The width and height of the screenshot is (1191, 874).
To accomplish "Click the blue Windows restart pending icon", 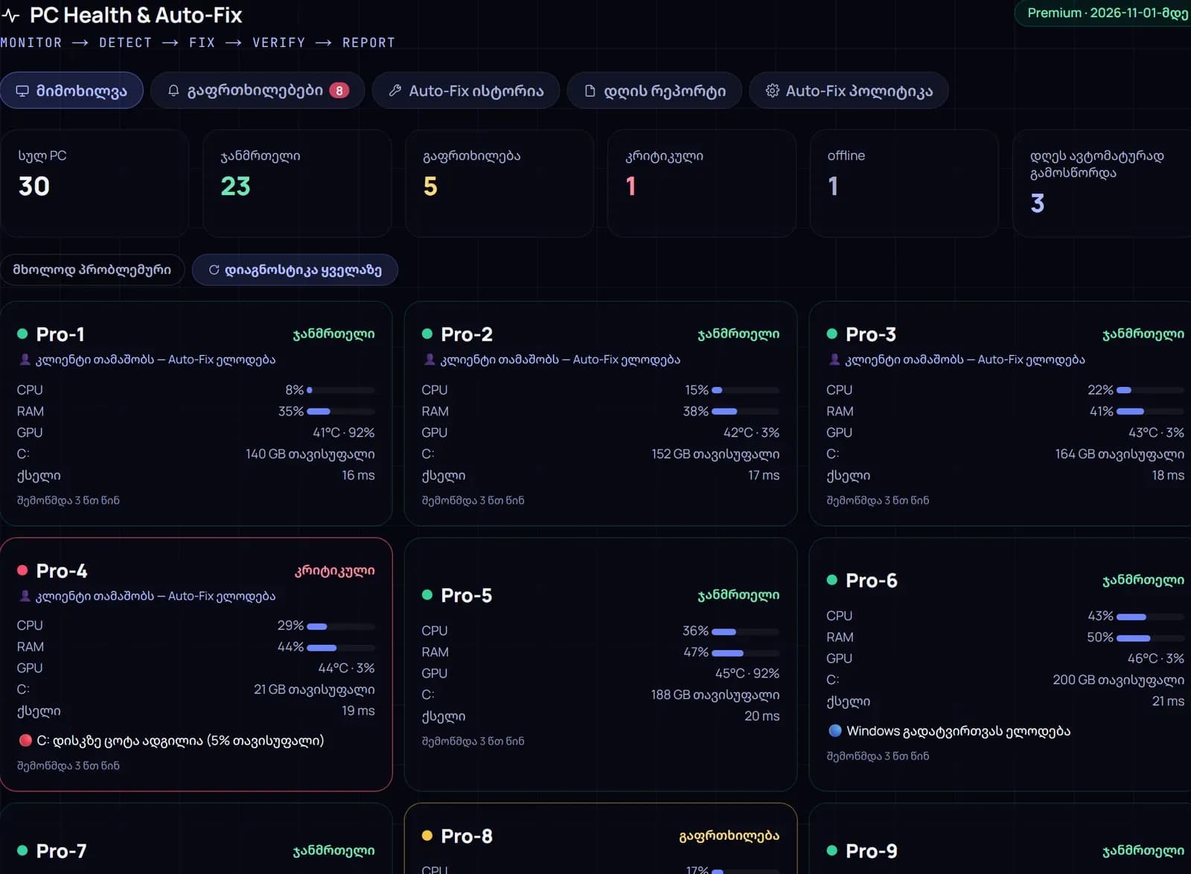I will (x=835, y=731).
